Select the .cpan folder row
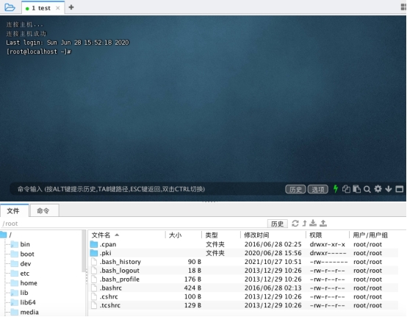This screenshot has height=317, width=407. 243,244
